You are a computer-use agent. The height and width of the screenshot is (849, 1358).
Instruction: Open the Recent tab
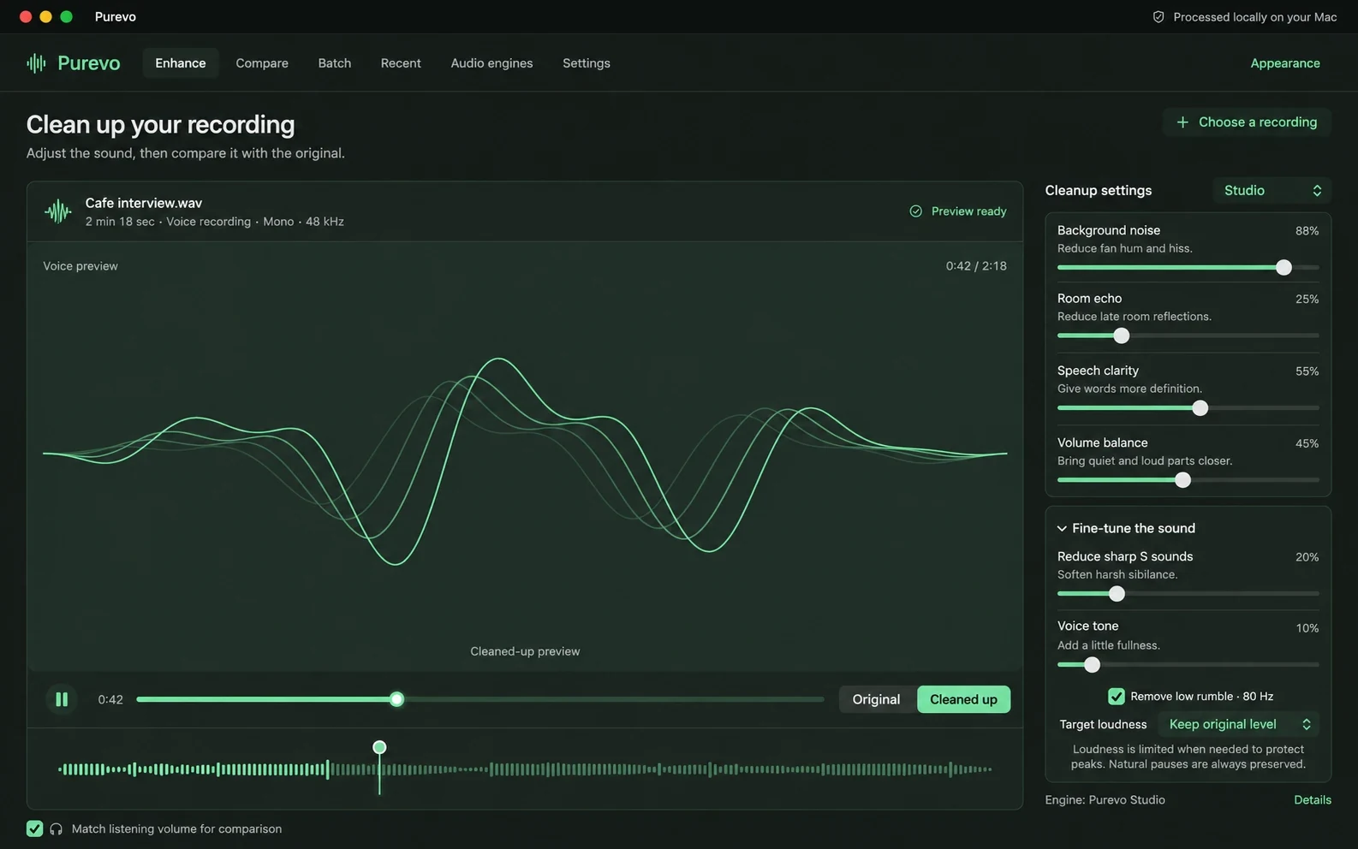(x=401, y=63)
